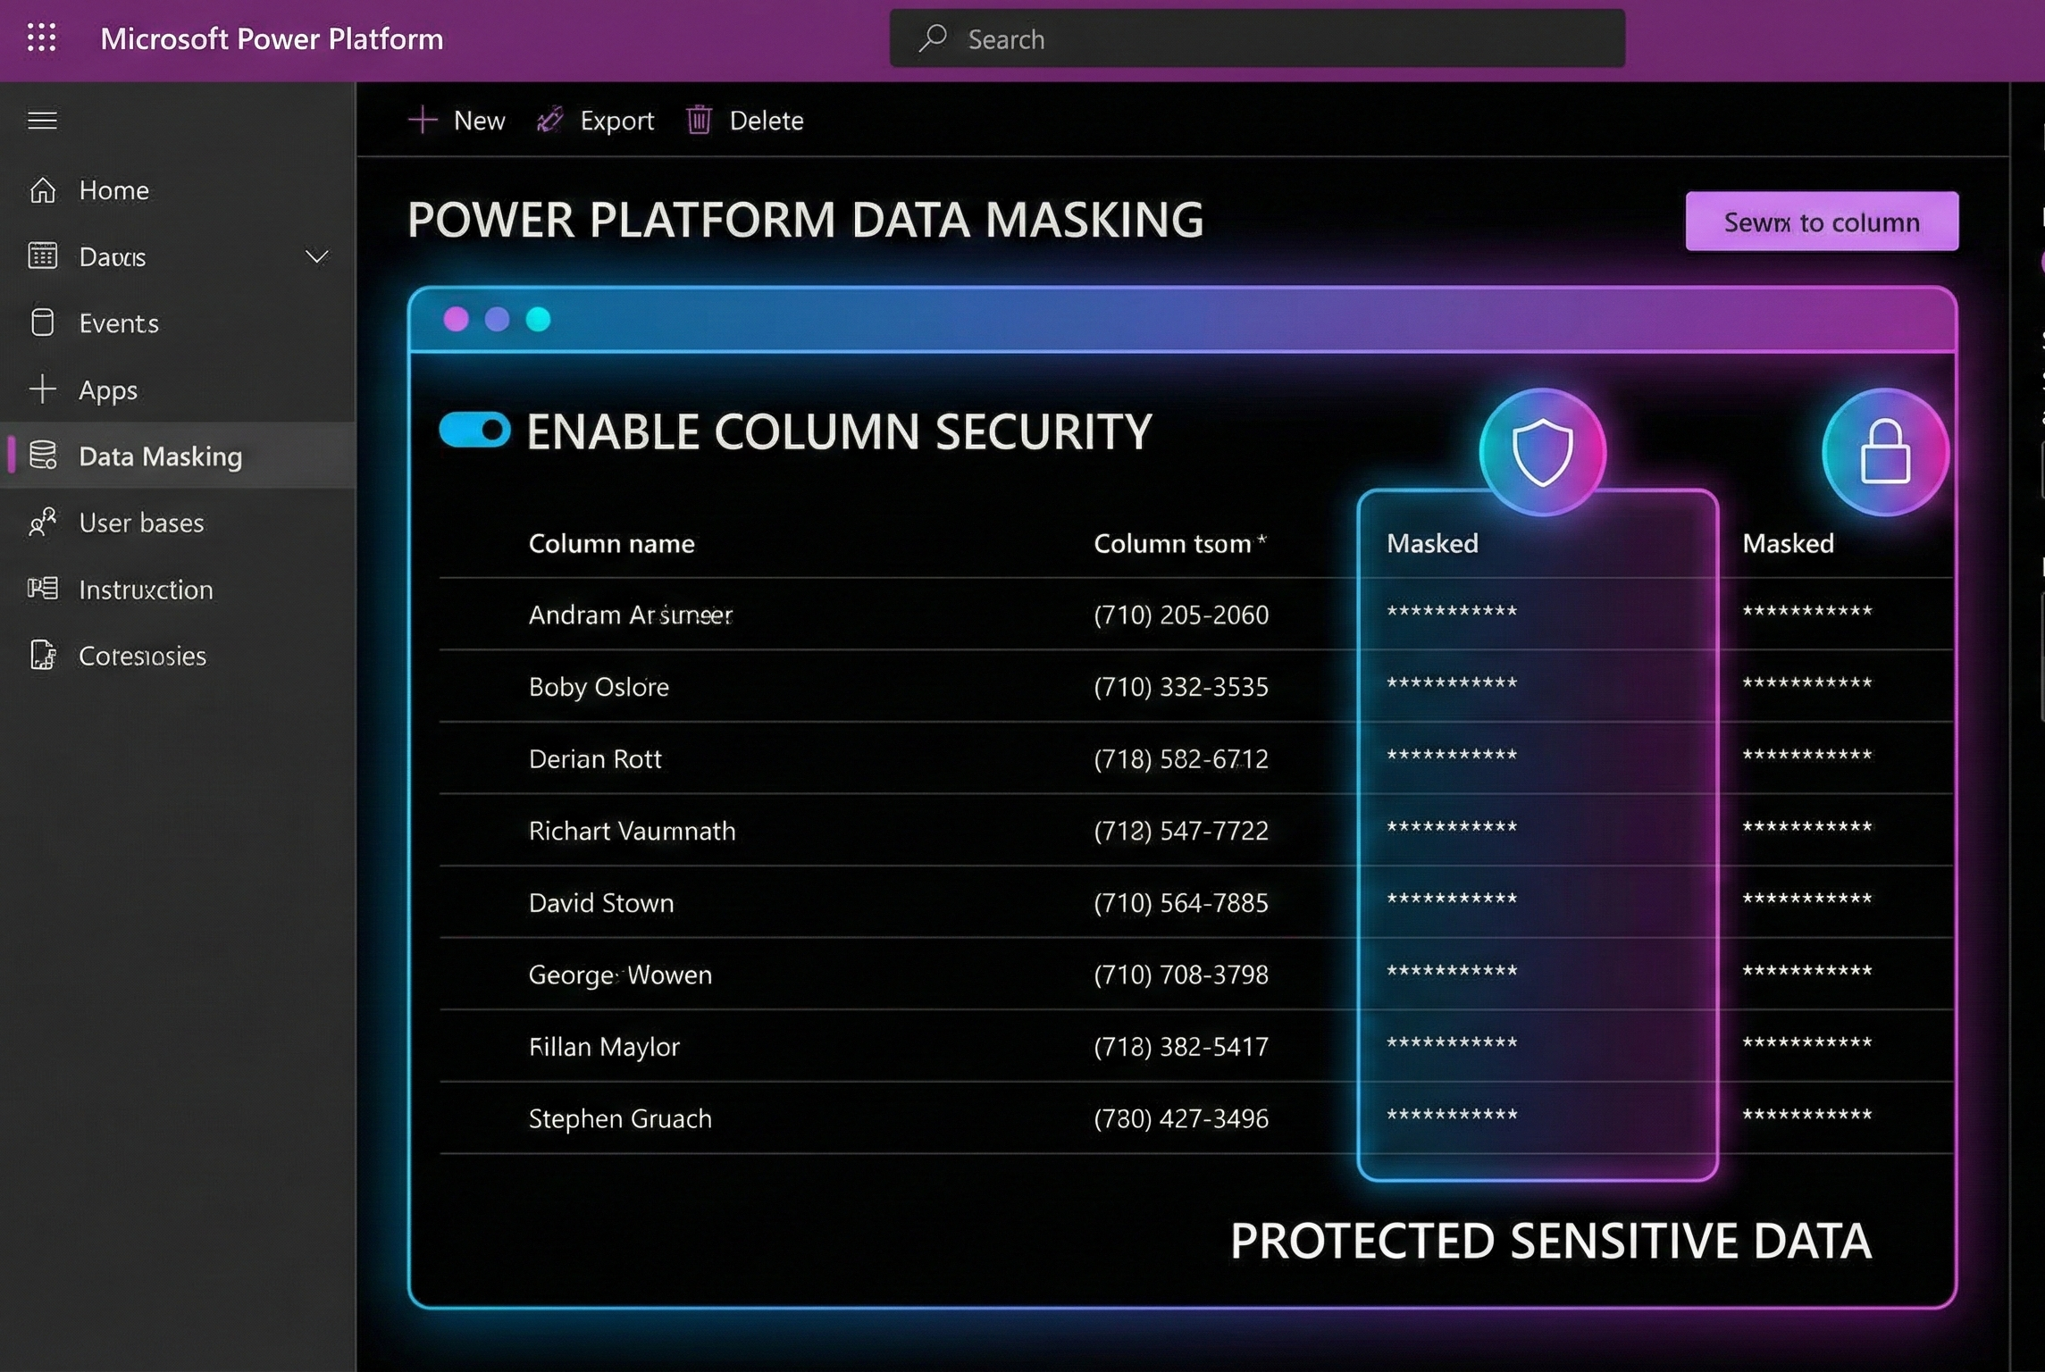The width and height of the screenshot is (2045, 1372).
Task: Collapse the hamburger navigation menu
Action: [x=42, y=120]
